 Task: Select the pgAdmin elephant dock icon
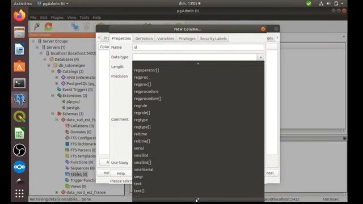point(19,100)
